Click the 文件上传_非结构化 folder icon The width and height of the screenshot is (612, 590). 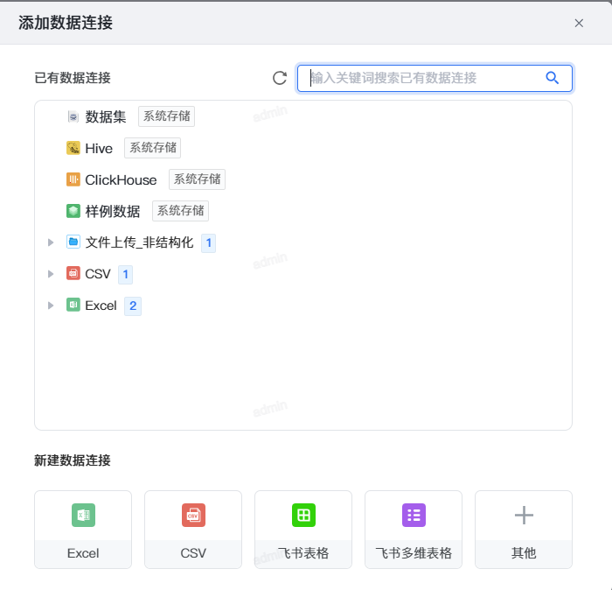tap(73, 242)
